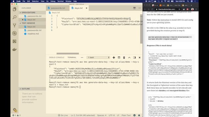Viewport: 209px width, 117px height.
Task: Open the terminal selector '1: bash' dropdown
Action: (98, 58)
